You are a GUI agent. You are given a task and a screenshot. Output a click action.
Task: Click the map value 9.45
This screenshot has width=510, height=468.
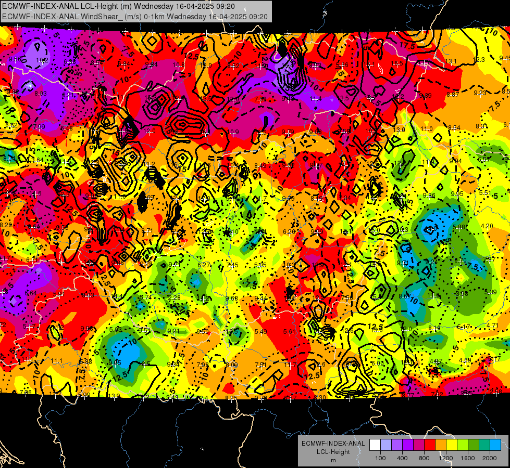(505, 58)
